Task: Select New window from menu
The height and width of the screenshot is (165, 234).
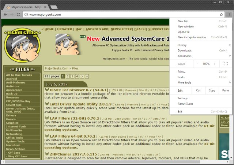Action: tap(201, 27)
